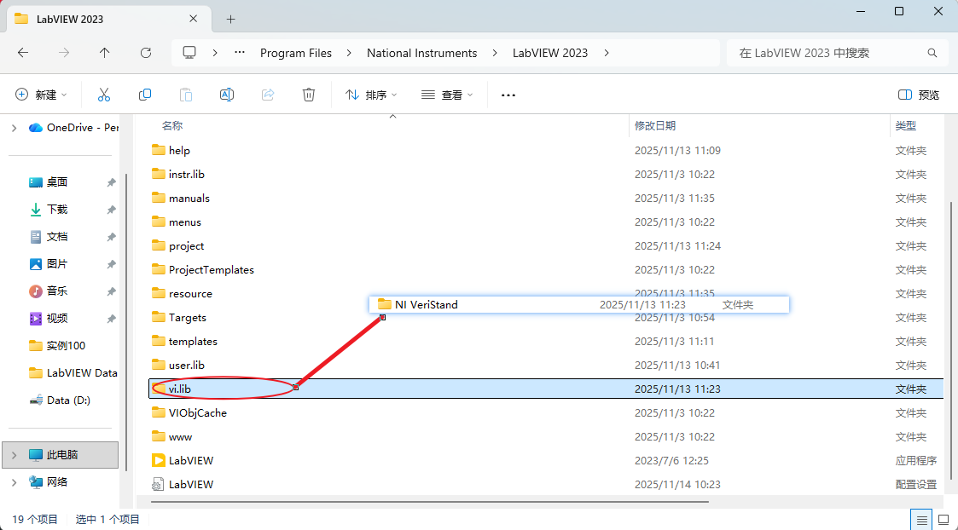This screenshot has height=530, width=958.
Task: Open the New (新建) dropdown
Action: coord(40,95)
